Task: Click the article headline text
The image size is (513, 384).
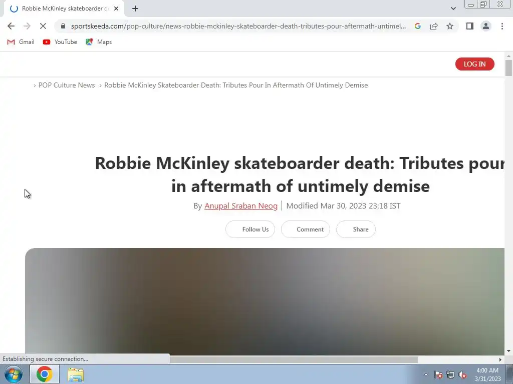Action: point(300,174)
